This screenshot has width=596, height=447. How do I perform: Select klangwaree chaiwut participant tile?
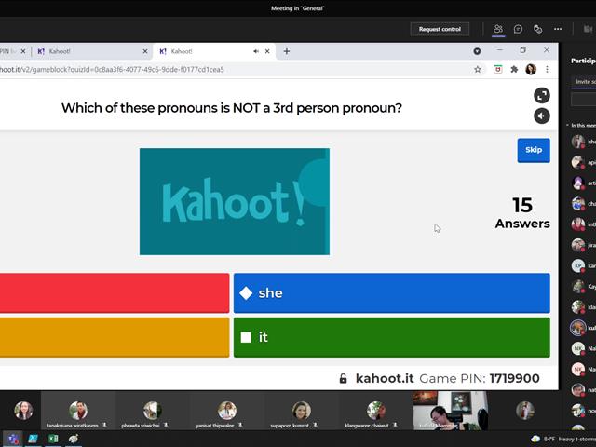coord(375,411)
